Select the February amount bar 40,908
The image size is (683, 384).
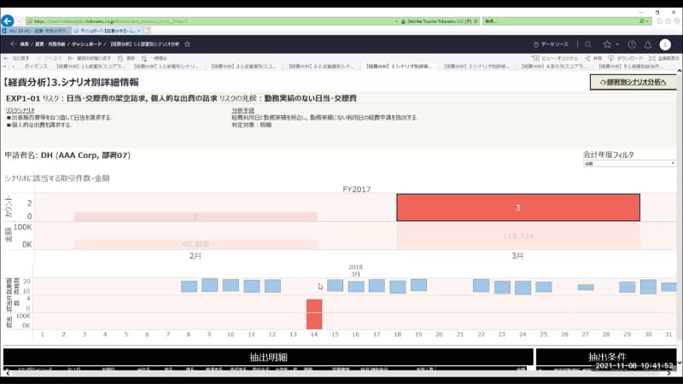pyautogui.click(x=196, y=244)
